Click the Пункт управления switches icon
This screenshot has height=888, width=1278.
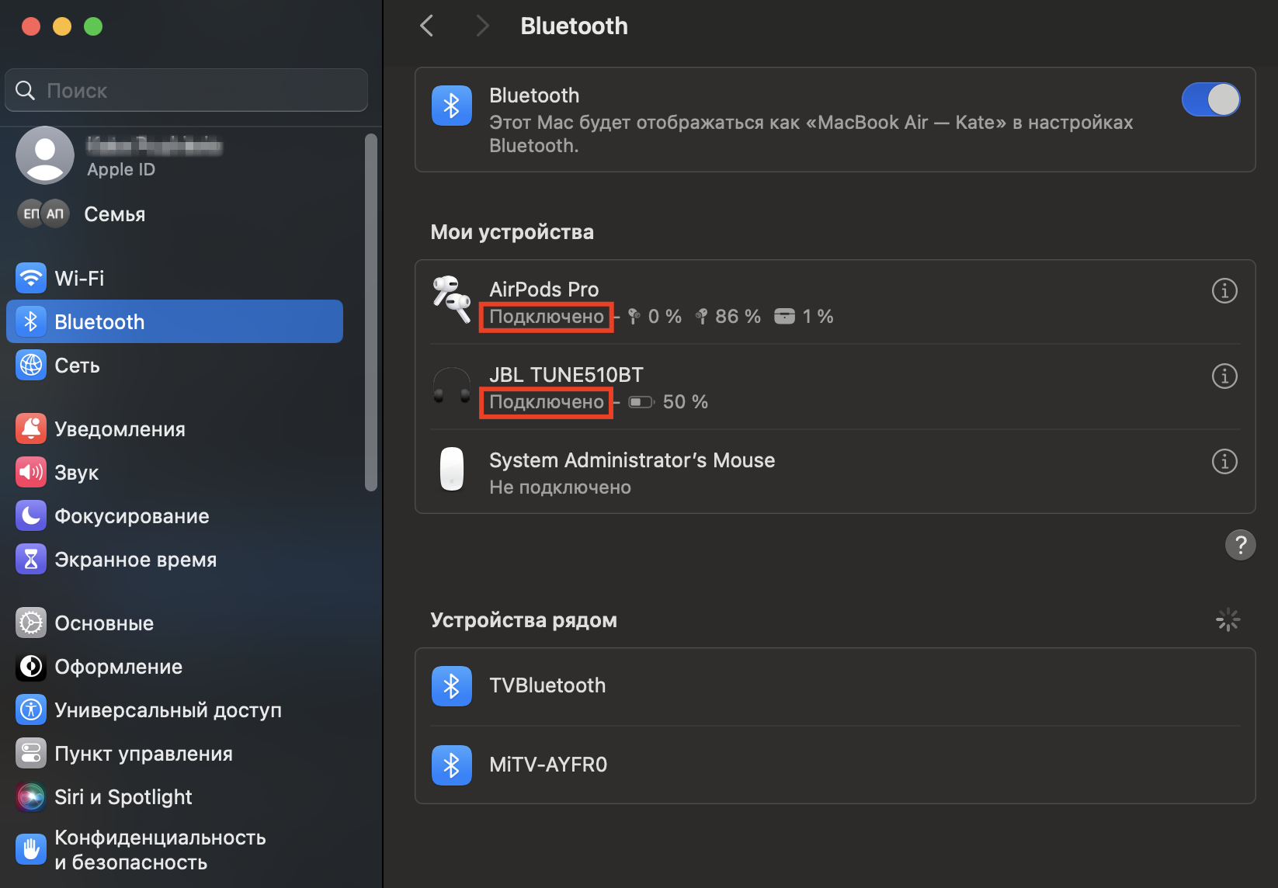pos(31,753)
